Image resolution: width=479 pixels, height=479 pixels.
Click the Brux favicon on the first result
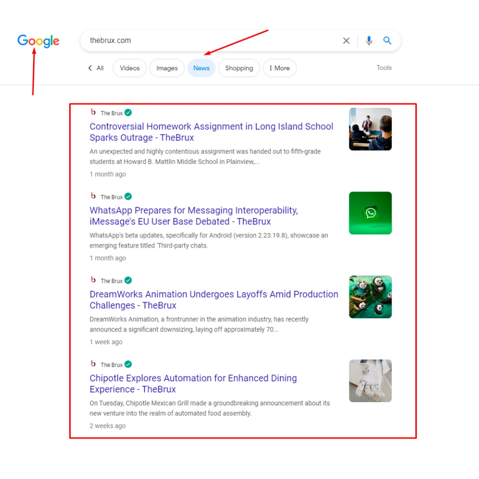pos(93,112)
